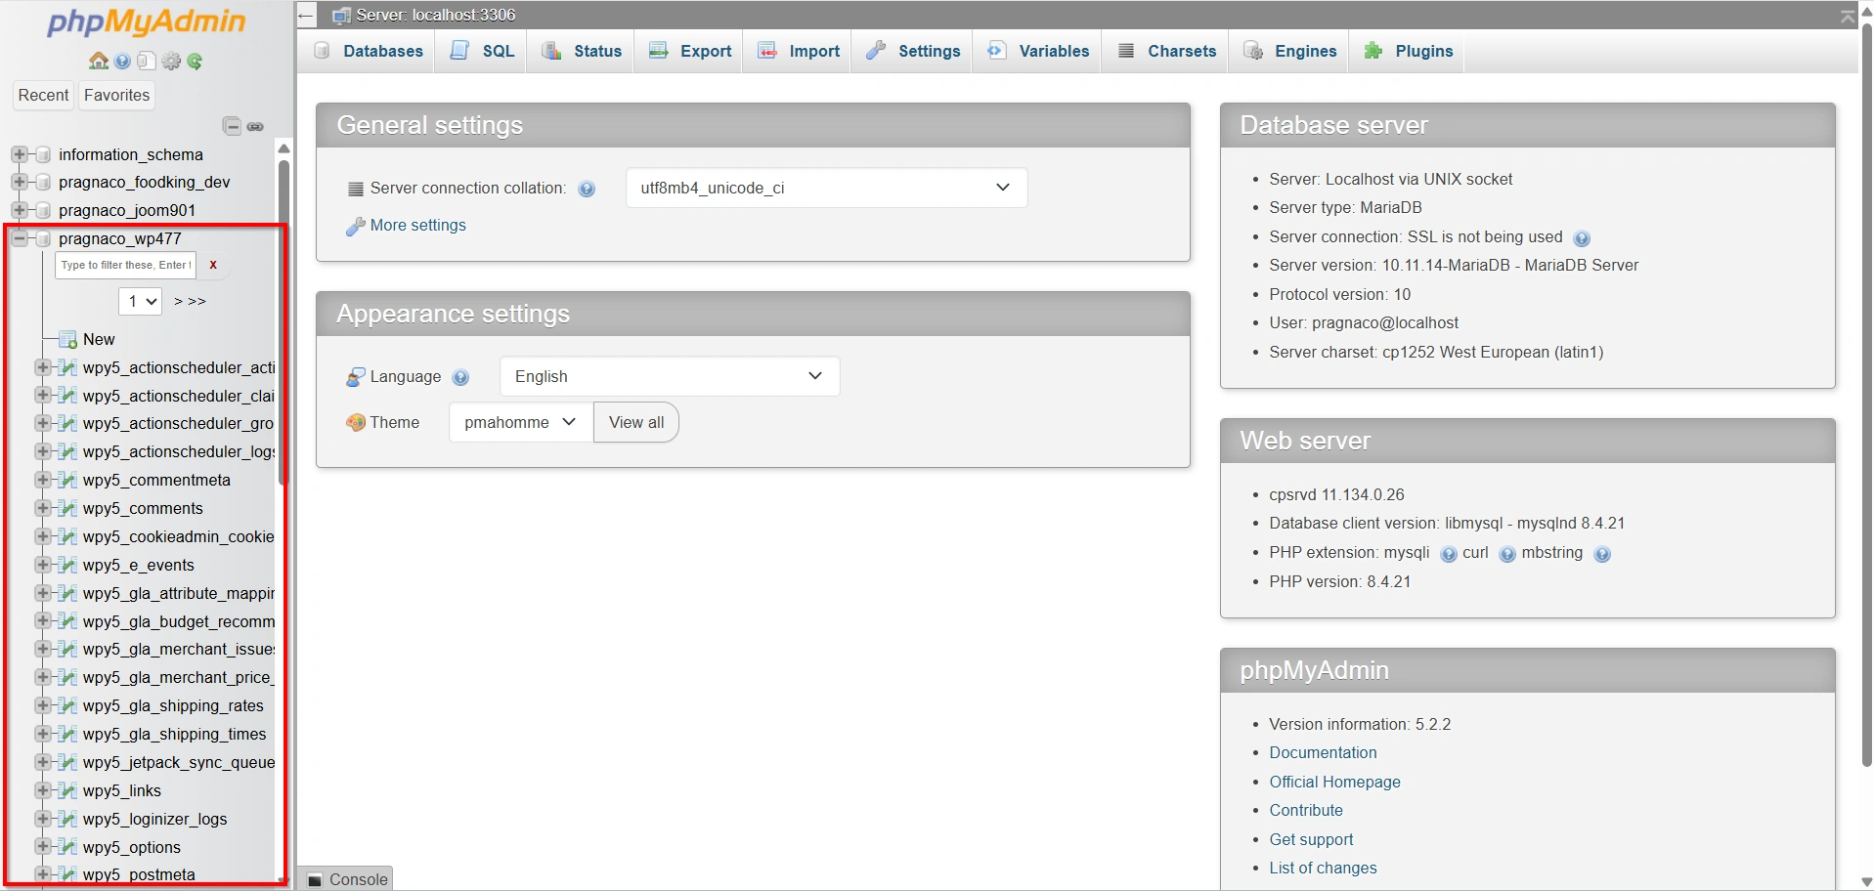Jump to last page with >> arrows
The height and width of the screenshot is (891, 1874).
[196, 301]
